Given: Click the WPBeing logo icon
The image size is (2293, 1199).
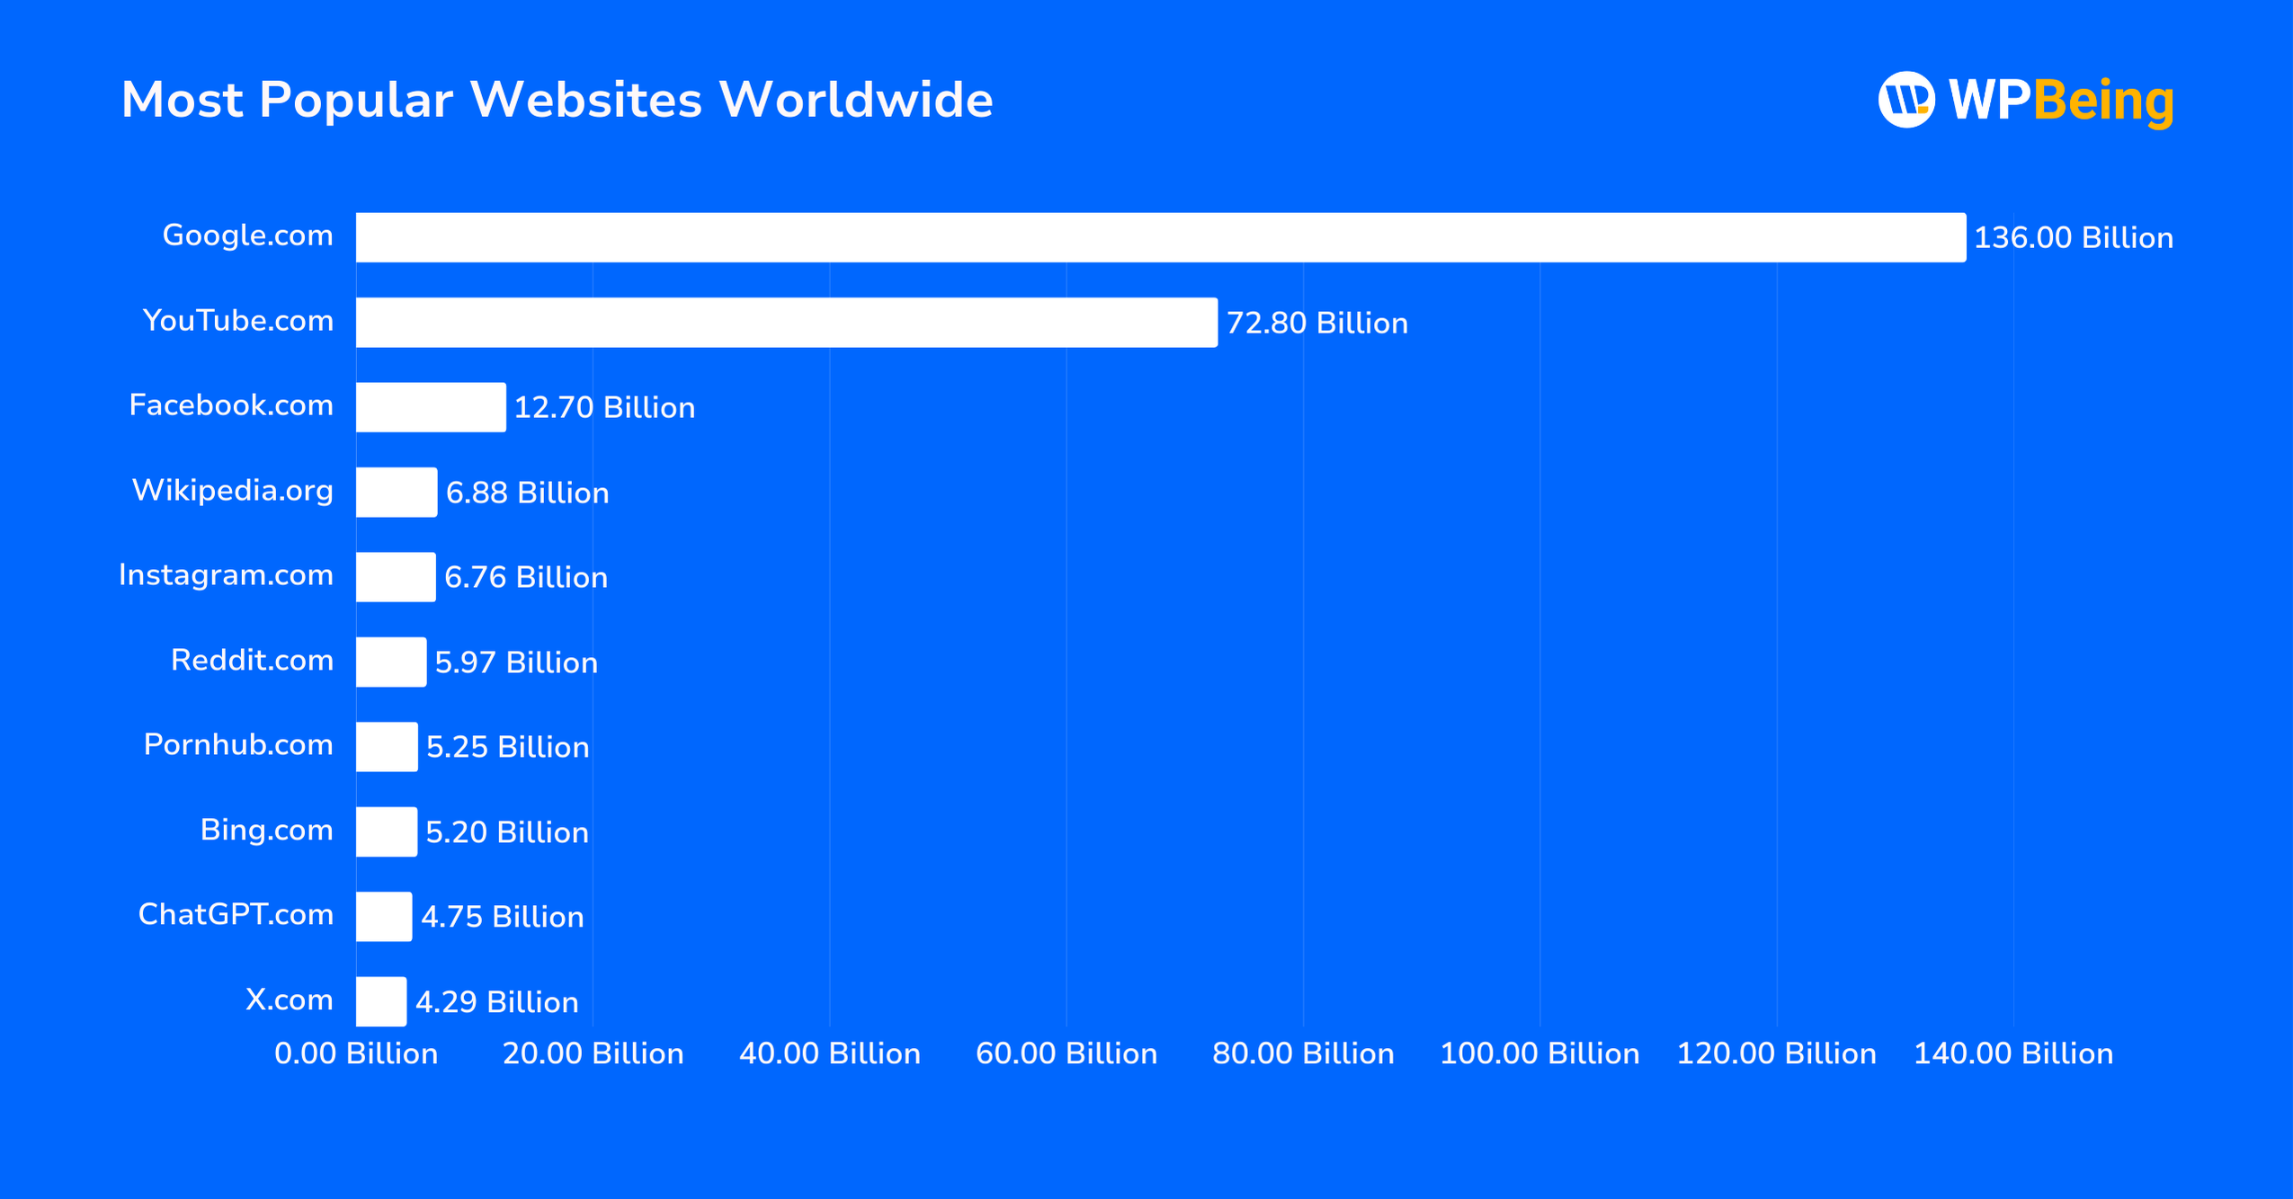Looking at the screenshot, I should click(1906, 100).
